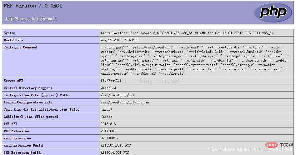Click the blog.csdn.net/unix21 URL in header
Image resolution: width=296 pixels, height=155 pixels.
click(x=31, y=19)
